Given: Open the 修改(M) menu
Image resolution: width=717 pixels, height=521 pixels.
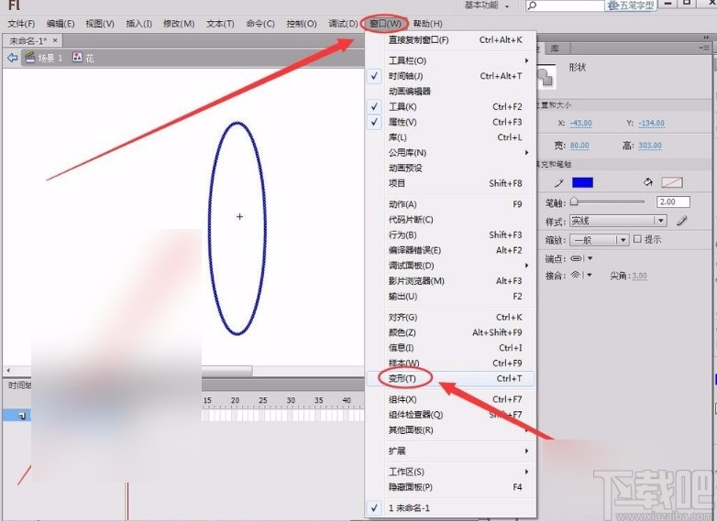Looking at the screenshot, I should (179, 24).
